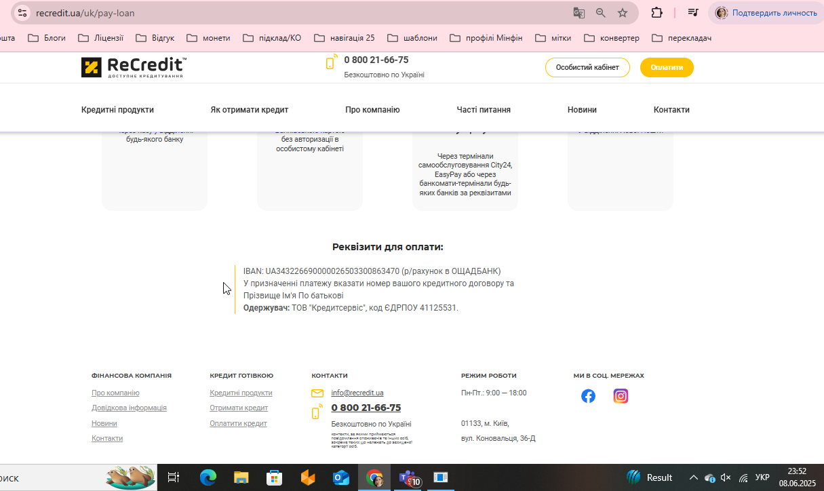Go to Новини in navigation
The image size is (824, 491).
582,110
